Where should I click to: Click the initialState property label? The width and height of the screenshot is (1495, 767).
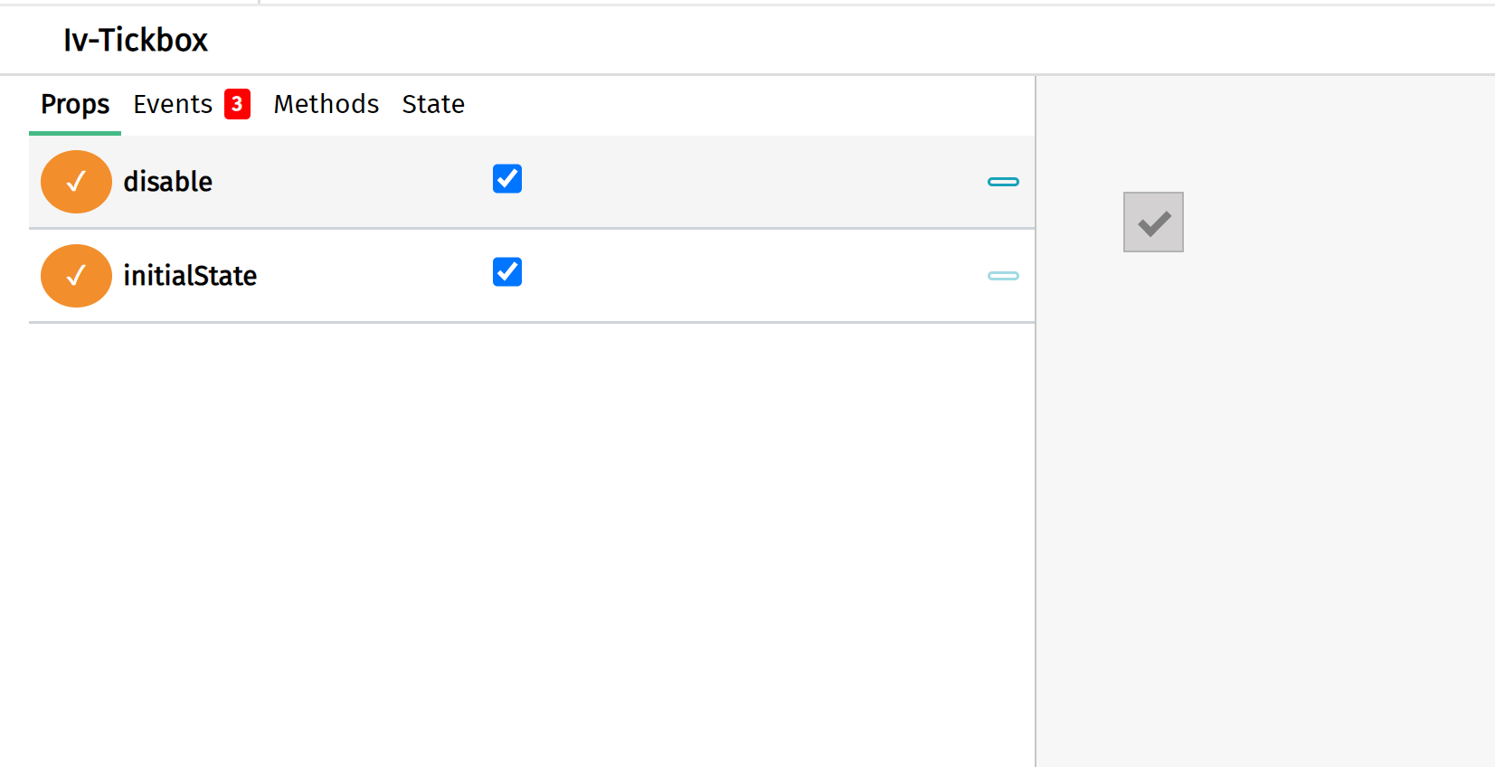pyautogui.click(x=190, y=275)
